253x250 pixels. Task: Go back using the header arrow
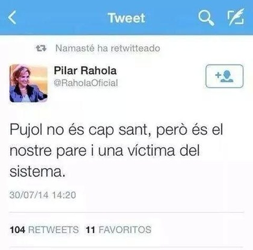click(12, 17)
